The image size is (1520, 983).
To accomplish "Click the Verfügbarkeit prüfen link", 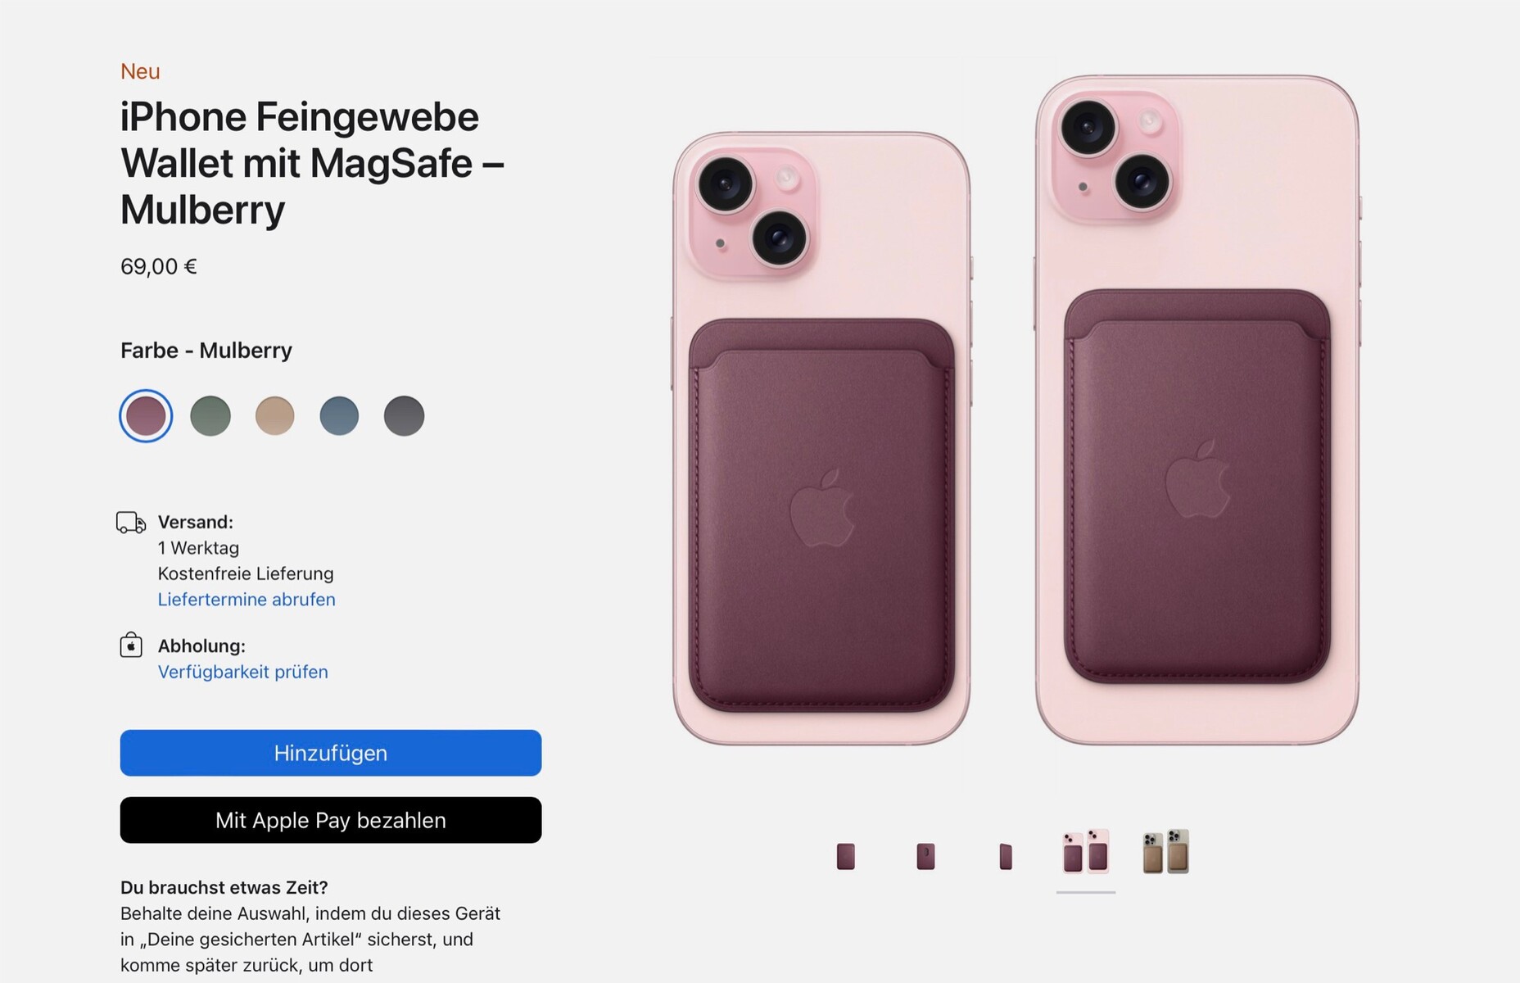I will tap(242, 672).
